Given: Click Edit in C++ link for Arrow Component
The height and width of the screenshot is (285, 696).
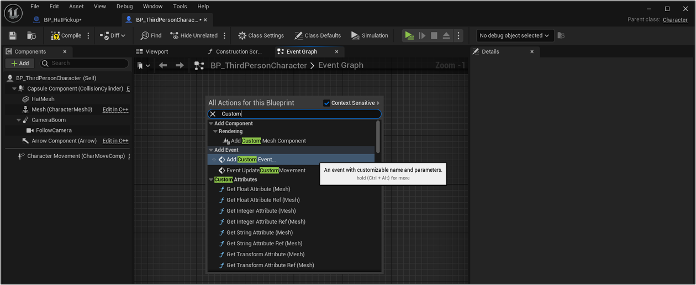Looking at the screenshot, I should tap(115, 141).
